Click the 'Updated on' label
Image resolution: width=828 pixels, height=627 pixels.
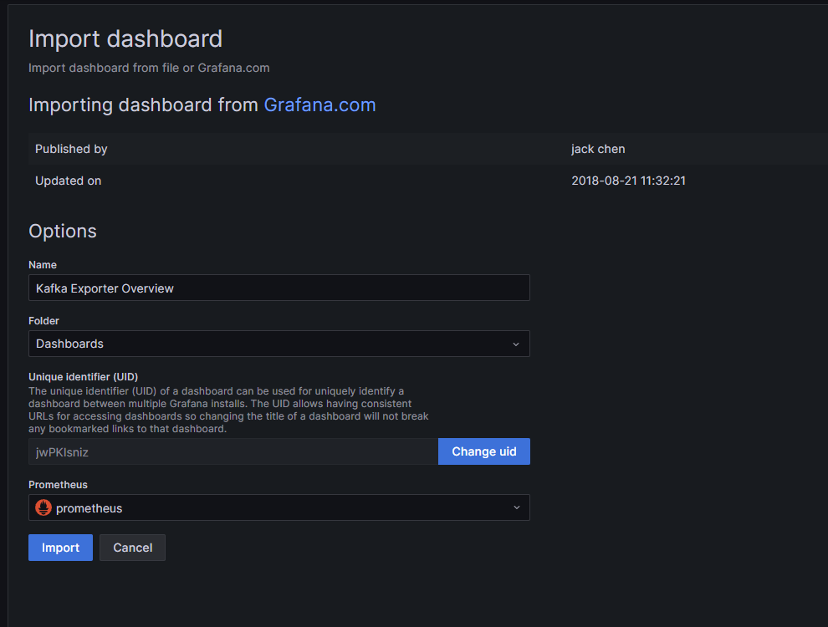click(x=68, y=181)
